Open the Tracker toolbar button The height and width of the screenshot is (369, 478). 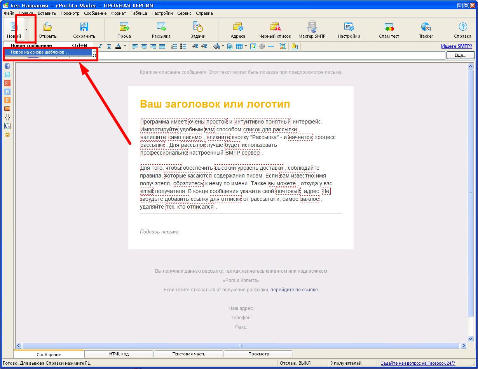[x=426, y=30]
